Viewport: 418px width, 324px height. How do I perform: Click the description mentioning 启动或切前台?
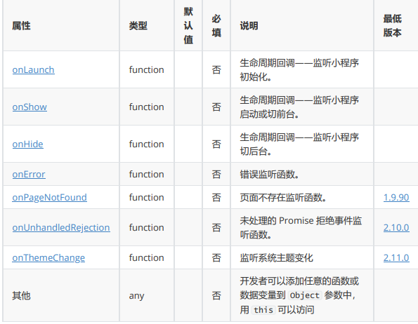pyautogui.click(x=299, y=107)
